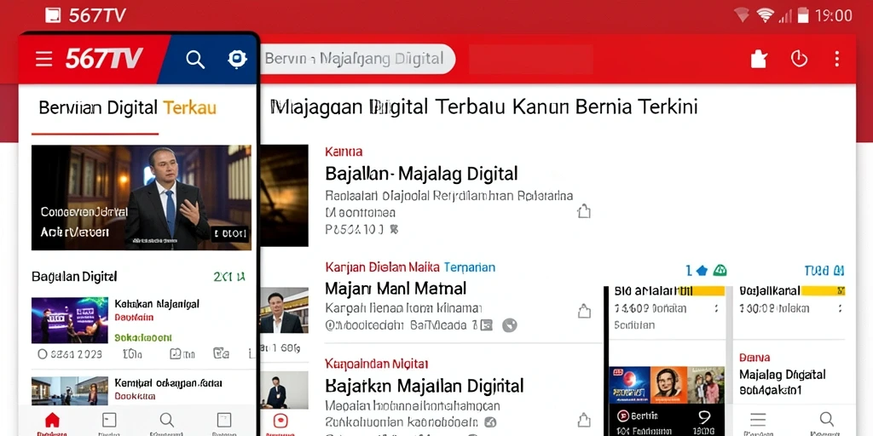Open the "Dejalkanal" card title
873x436 pixels.
coord(770,291)
